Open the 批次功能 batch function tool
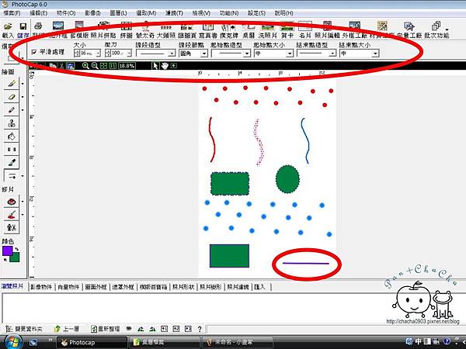 point(436,29)
